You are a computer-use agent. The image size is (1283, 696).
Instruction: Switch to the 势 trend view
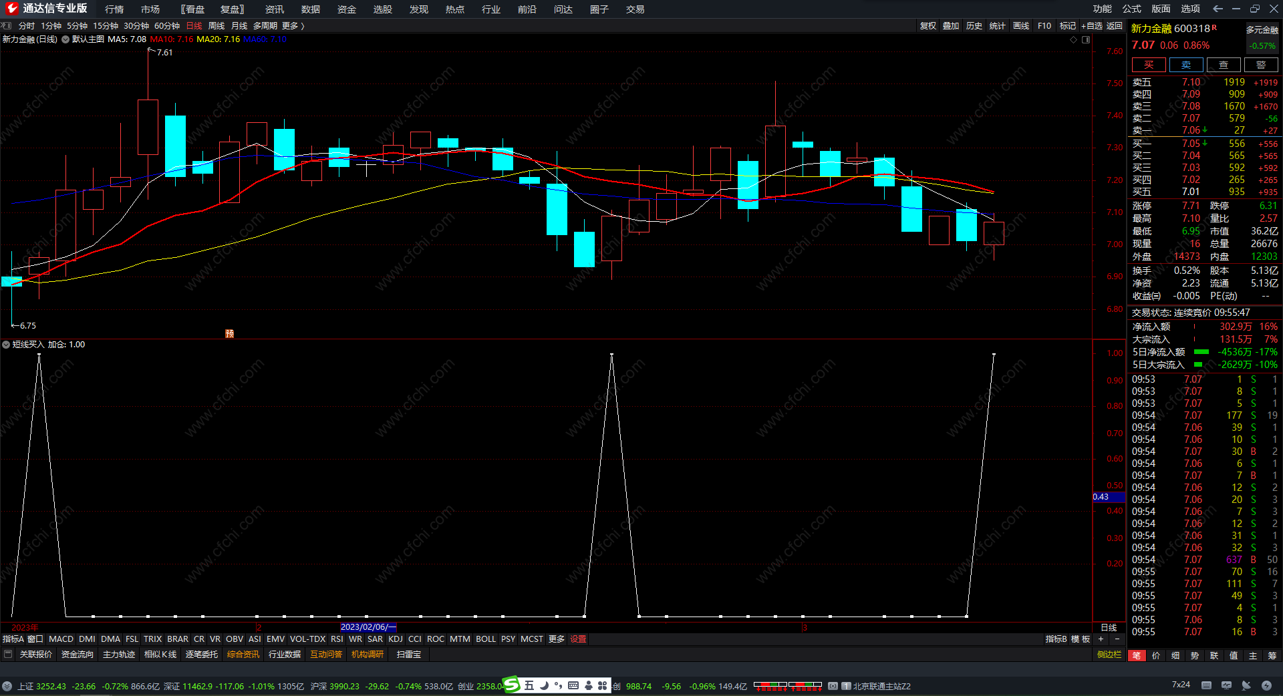click(1195, 656)
